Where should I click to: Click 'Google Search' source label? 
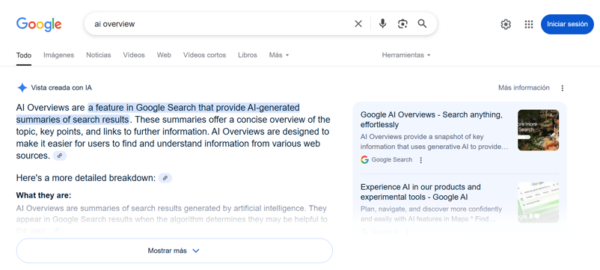click(x=392, y=159)
